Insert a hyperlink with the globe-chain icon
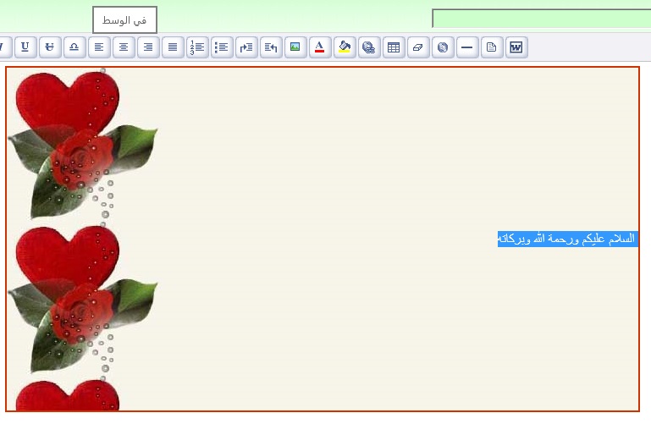The image size is (651, 424). coord(369,47)
